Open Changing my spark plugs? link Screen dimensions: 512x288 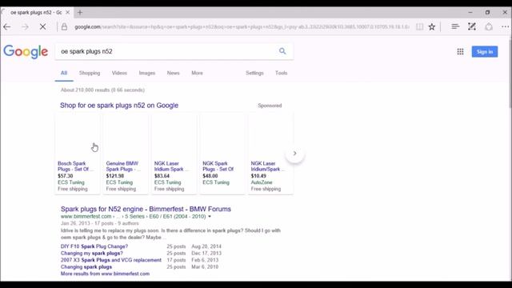(92, 253)
